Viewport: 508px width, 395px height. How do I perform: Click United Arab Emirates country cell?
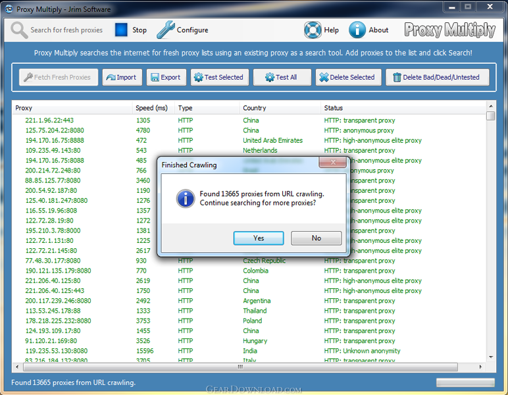coord(273,140)
